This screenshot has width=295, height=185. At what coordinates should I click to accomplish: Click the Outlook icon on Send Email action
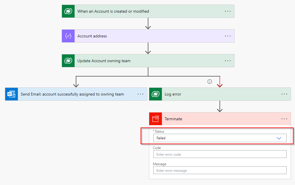12,94
